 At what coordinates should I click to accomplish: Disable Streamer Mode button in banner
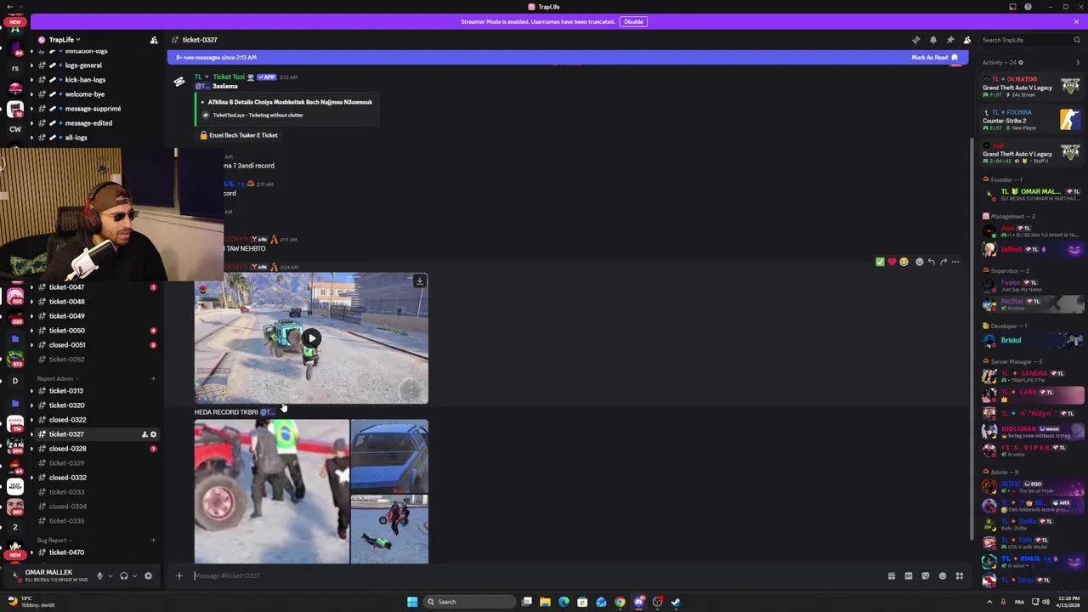[x=633, y=21]
